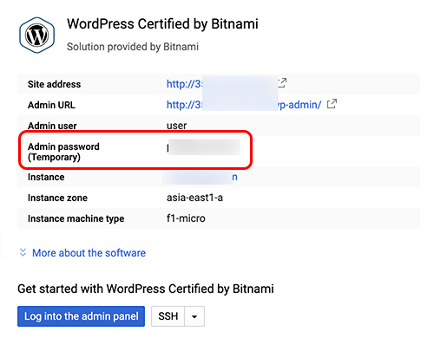
Task: Click the Site address label
Action: click(54, 84)
